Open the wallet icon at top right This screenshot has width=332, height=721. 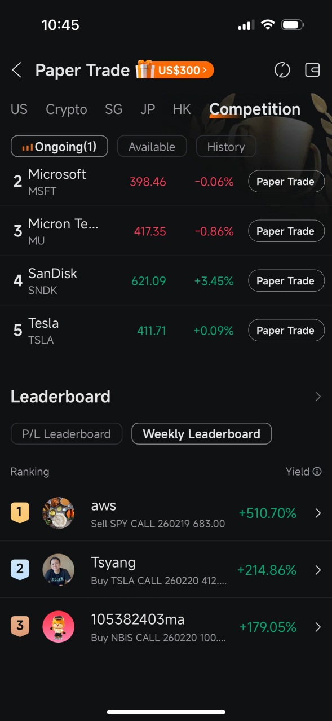point(312,71)
